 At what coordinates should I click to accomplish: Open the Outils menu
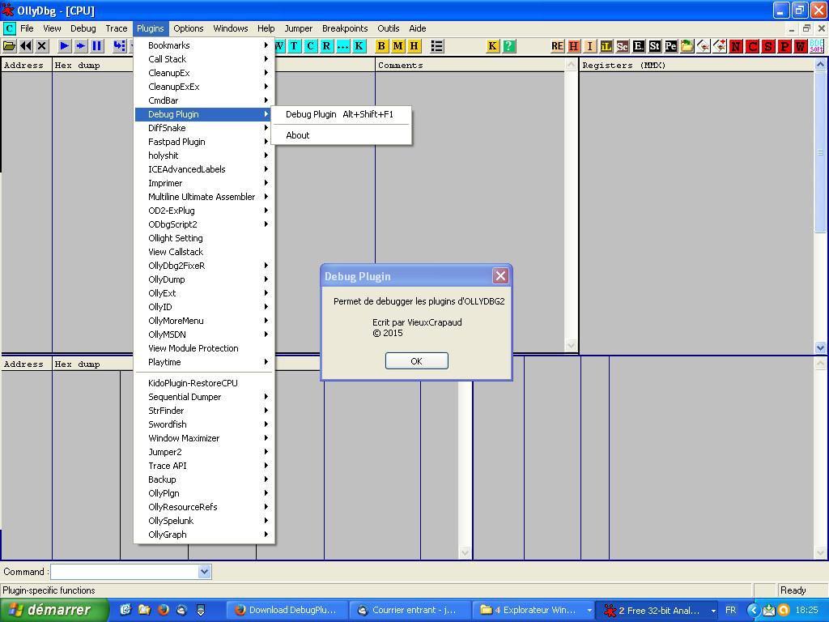(x=389, y=28)
